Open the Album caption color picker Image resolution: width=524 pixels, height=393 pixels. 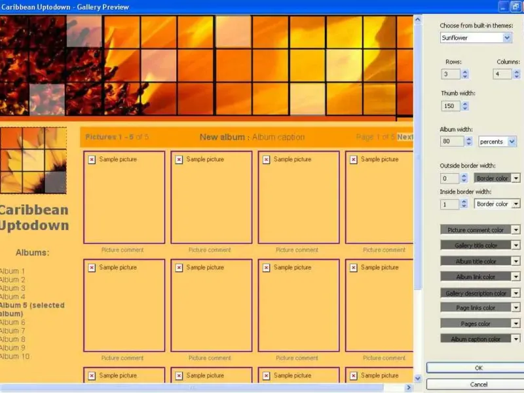coord(480,339)
